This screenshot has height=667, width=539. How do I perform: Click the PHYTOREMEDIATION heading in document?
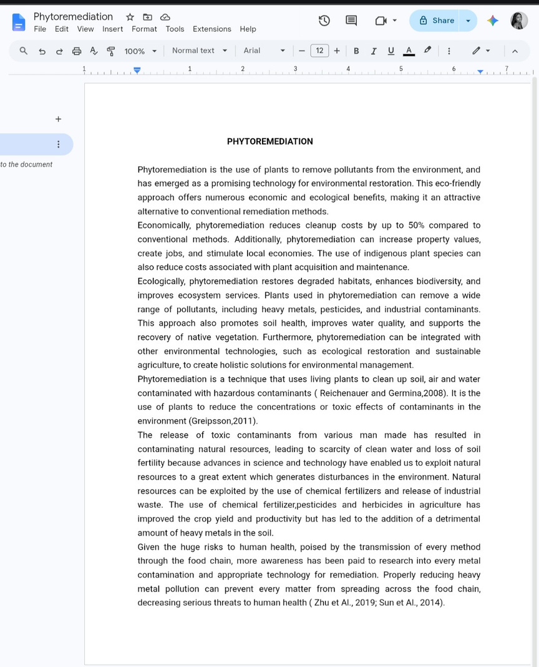(x=270, y=142)
